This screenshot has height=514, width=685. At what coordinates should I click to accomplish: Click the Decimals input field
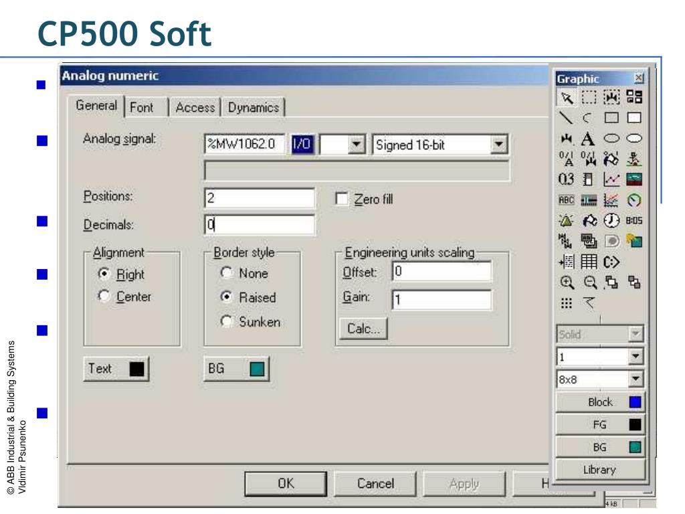[260, 225]
